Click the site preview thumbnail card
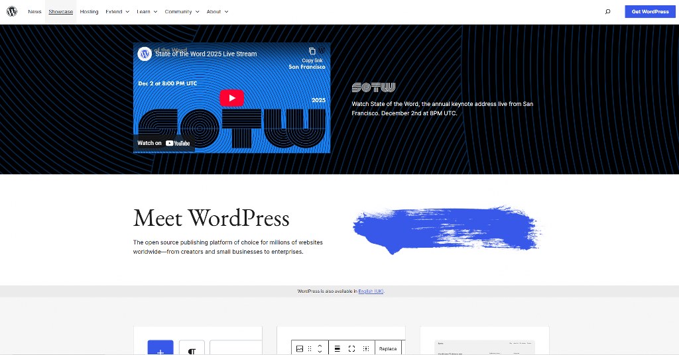The image size is (679, 355). tap(485, 340)
